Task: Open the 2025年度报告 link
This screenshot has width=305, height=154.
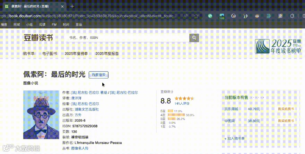Action: click(107, 54)
